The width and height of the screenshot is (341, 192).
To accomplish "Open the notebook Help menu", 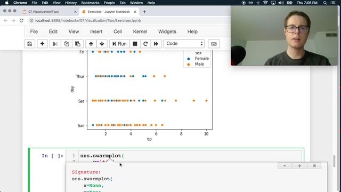I will (192, 31).
